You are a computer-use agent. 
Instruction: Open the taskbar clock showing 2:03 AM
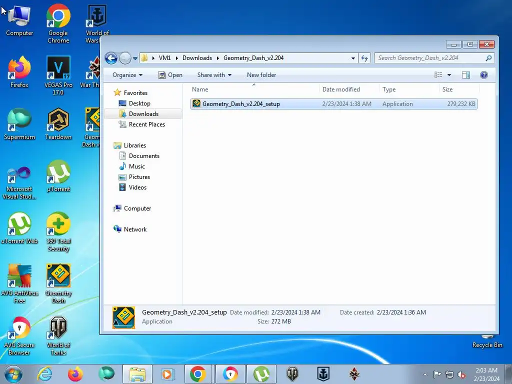pyautogui.click(x=486, y=374)
